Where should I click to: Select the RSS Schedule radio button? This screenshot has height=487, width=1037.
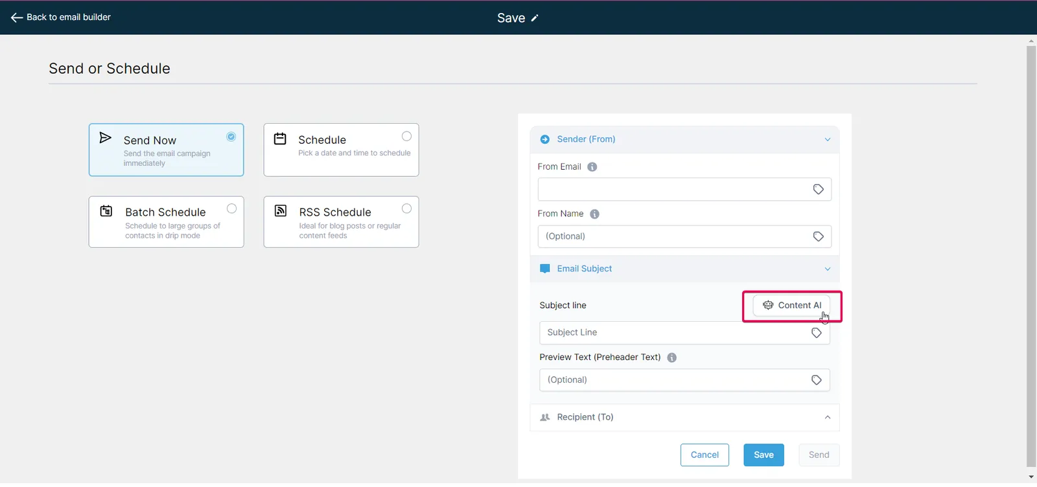pyautogui.click(x=406, y=209)
